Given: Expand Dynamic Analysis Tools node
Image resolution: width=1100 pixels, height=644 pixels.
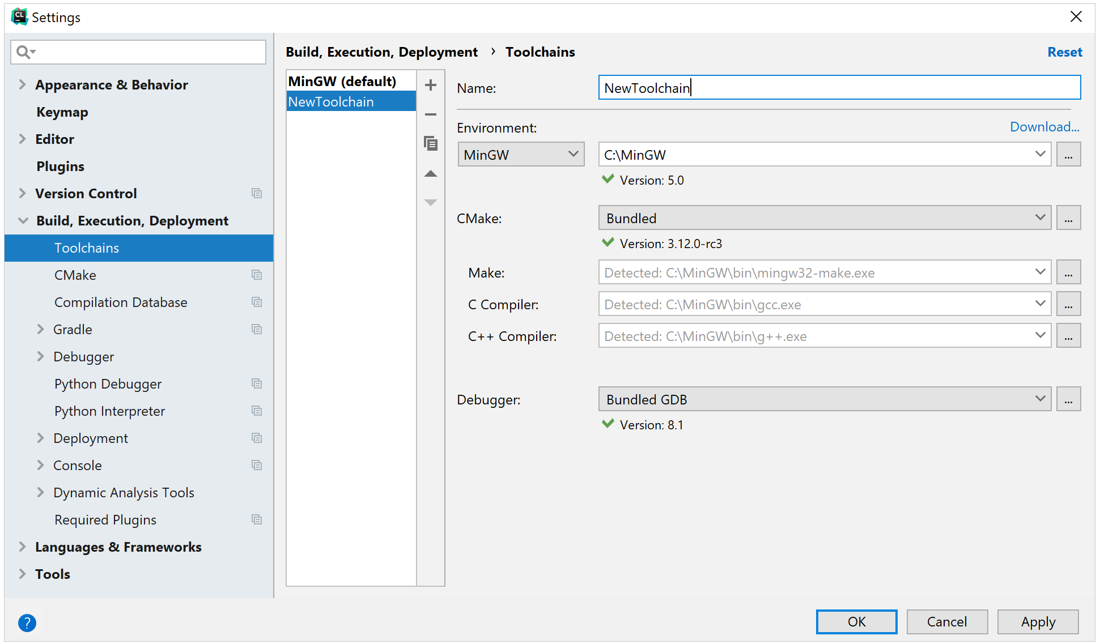Looking at the screenshot, I should [x=40, y=492].
